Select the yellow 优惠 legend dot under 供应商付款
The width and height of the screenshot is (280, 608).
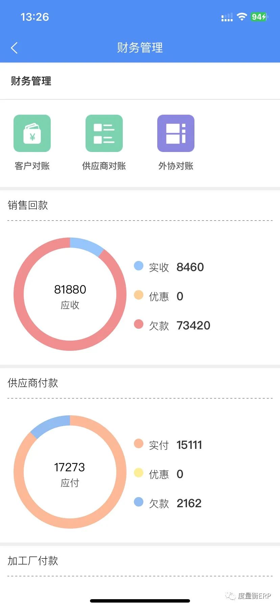point(139,473)
